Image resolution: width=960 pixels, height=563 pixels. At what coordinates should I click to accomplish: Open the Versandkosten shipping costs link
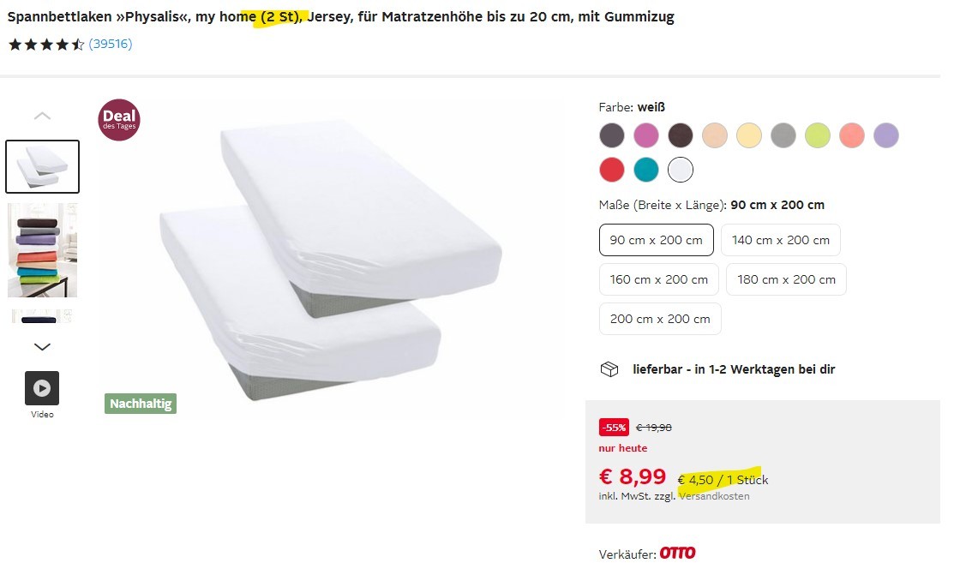pos(714,496)
